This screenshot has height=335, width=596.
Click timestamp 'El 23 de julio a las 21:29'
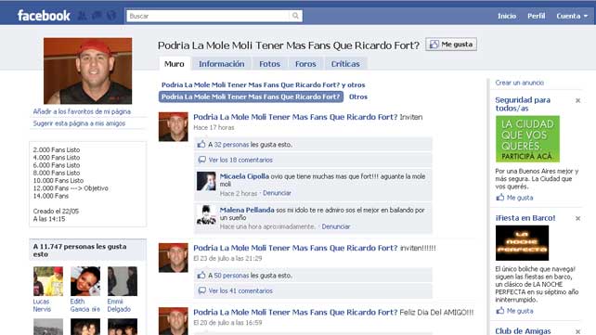click(227, 258)
